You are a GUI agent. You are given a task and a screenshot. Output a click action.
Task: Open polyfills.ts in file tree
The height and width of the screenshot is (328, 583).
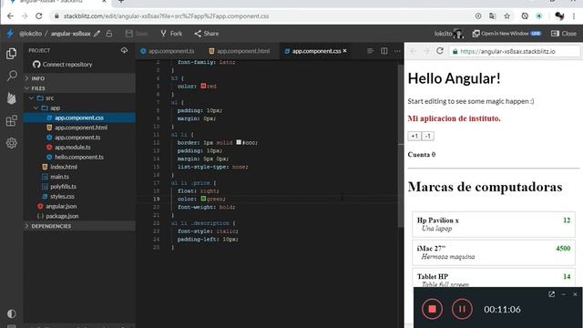[79, 187]
